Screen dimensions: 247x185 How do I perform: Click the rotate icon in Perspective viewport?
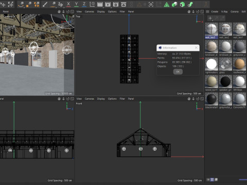[x=68, y=12]
